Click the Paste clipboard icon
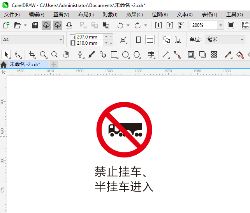 (x=106, y=25)
